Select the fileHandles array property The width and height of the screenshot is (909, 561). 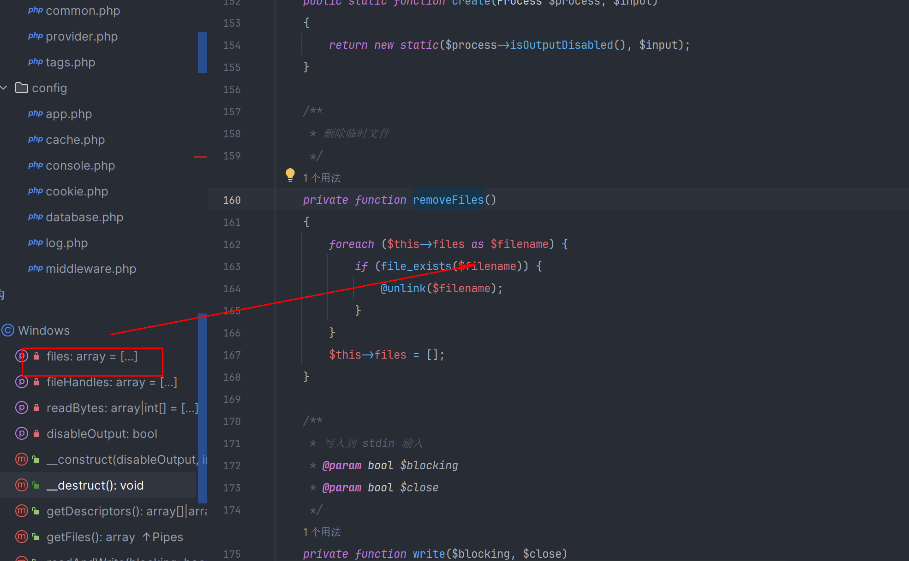tap(112, 382)
